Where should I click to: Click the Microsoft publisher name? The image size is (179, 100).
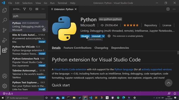[88, 25]
